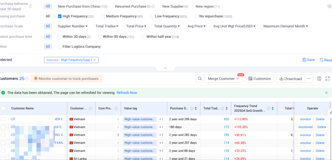The width and height of the screenshot is (332, 160).
Task: Click info icon next to Customers 25
Action: (x=27, y=78)
